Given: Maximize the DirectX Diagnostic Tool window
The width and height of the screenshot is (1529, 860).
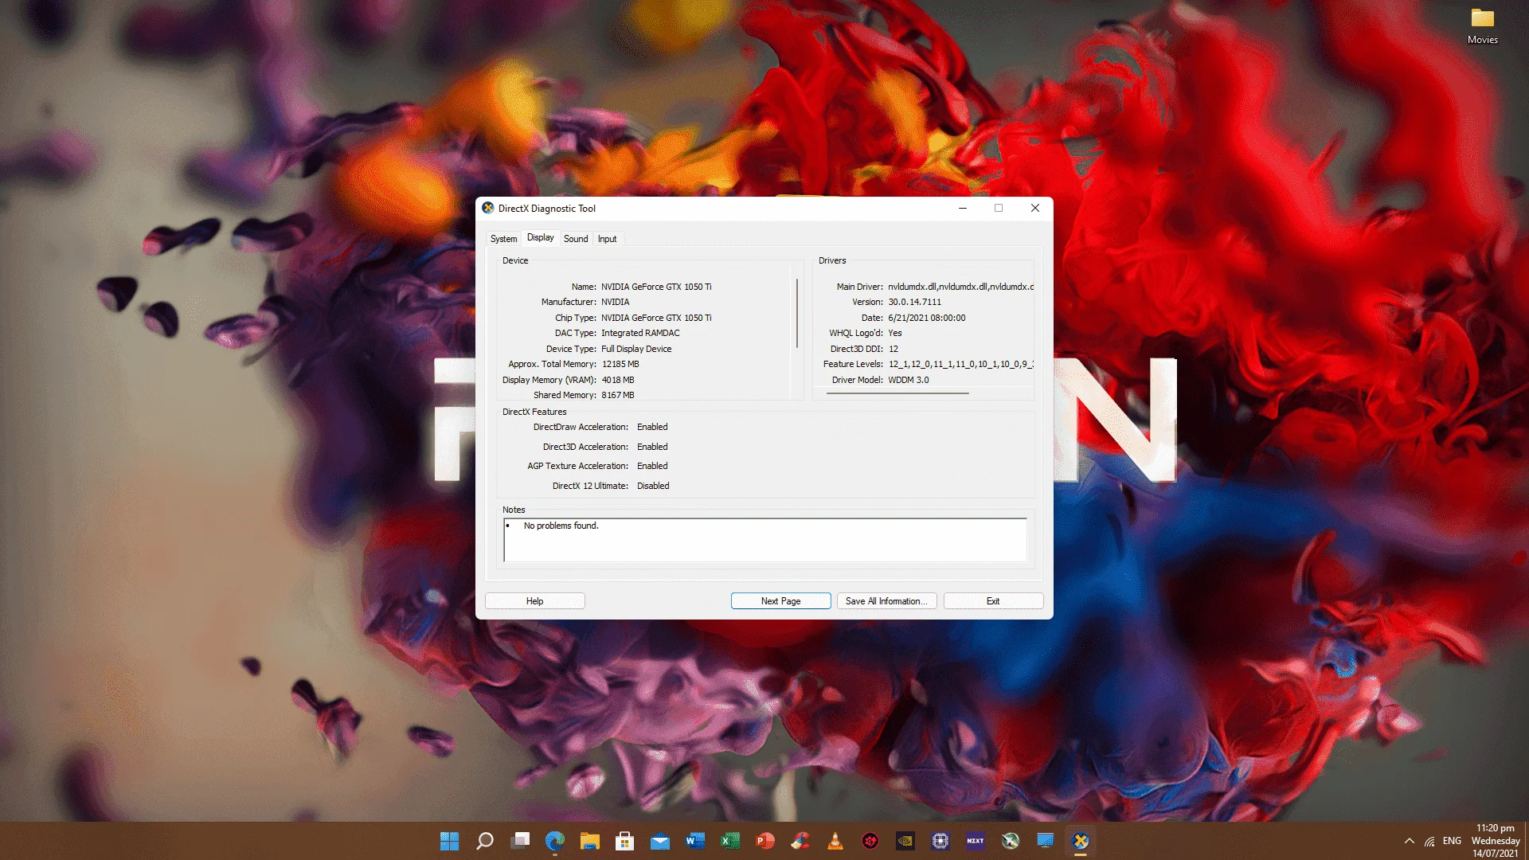Looking at the screenshot, I should [x=999, y=208].
